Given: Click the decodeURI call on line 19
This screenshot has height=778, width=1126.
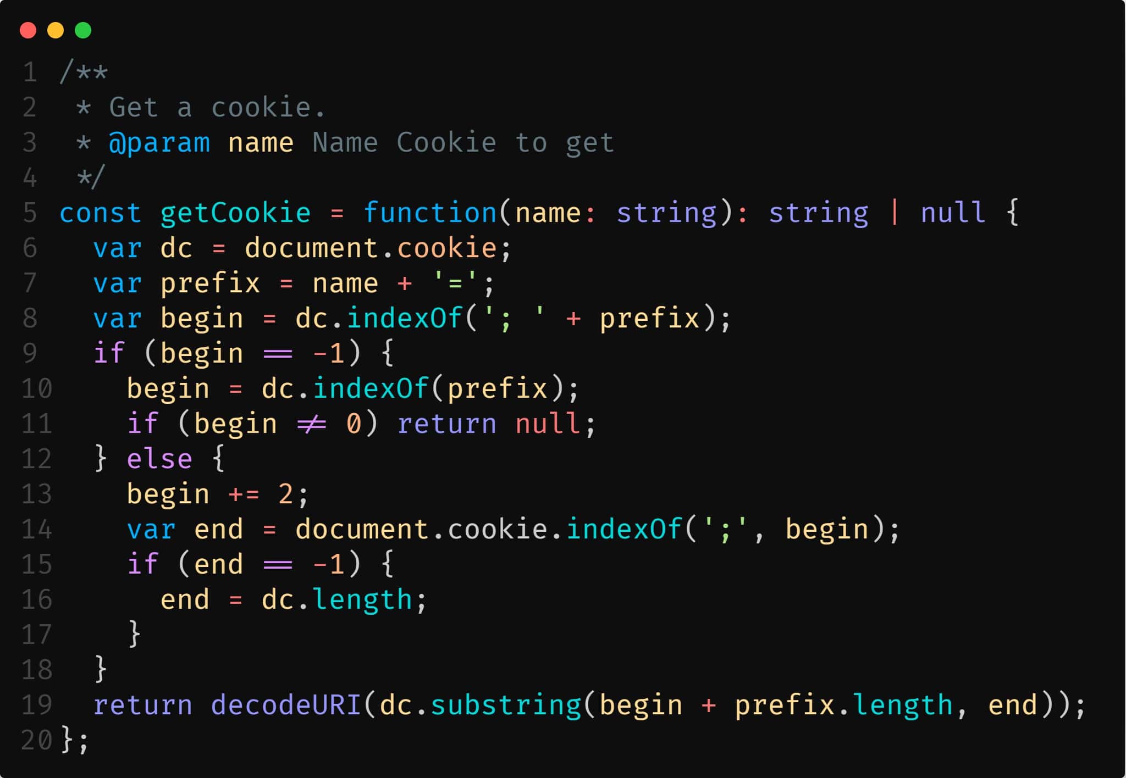Looking at the screenshot, I should (286, 704).
